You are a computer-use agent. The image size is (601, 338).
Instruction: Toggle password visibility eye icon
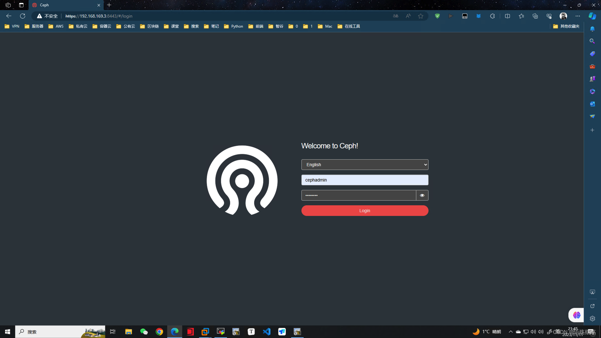[x=422, y=195]
